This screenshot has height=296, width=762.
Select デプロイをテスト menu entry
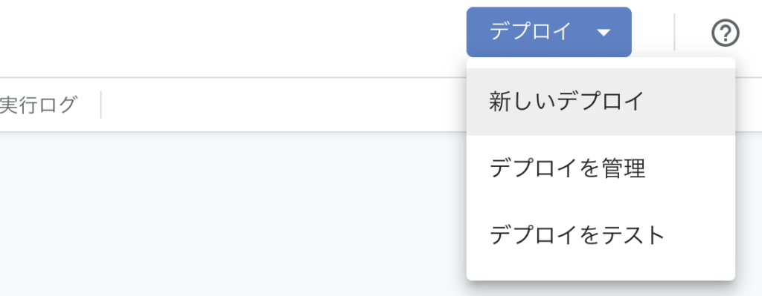click(x=601, y=235)
